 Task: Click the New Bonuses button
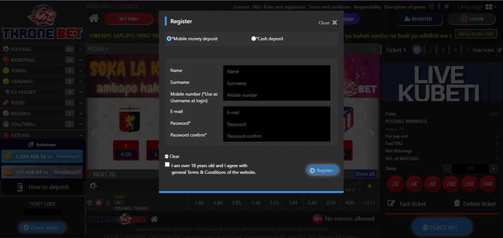[476, 34]
